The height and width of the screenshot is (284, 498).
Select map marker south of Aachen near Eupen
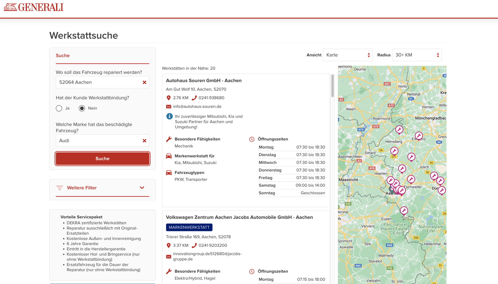coord(404,210)
